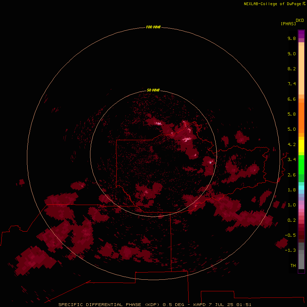Click the 5.0 value on the color scale

[x=292, y=129]
